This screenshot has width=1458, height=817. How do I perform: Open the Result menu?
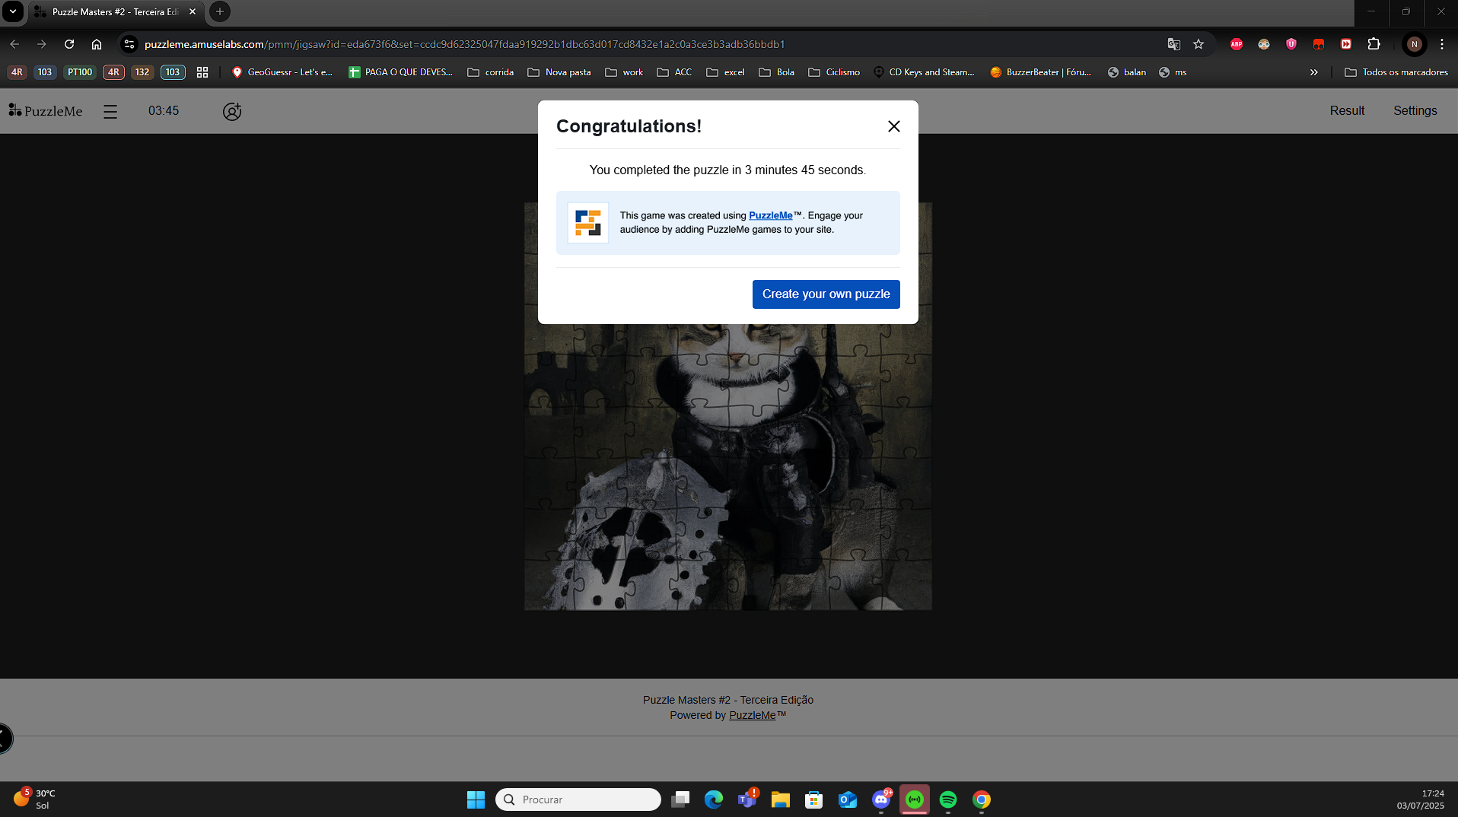(1347, 110)
